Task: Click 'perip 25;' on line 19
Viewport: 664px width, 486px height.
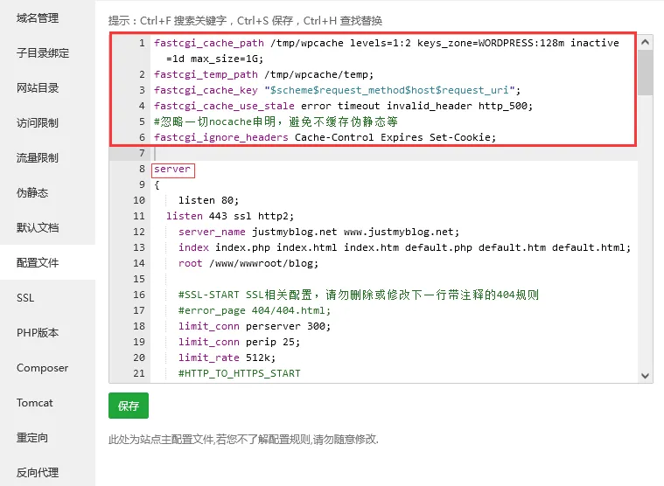Action: (x=273, y=342)
